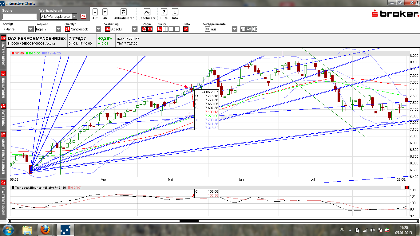The height and width of the screenshot is (236, 420).
Task: Click the Erweiterte Suche magnifier icon
Action: coord(3,183)
